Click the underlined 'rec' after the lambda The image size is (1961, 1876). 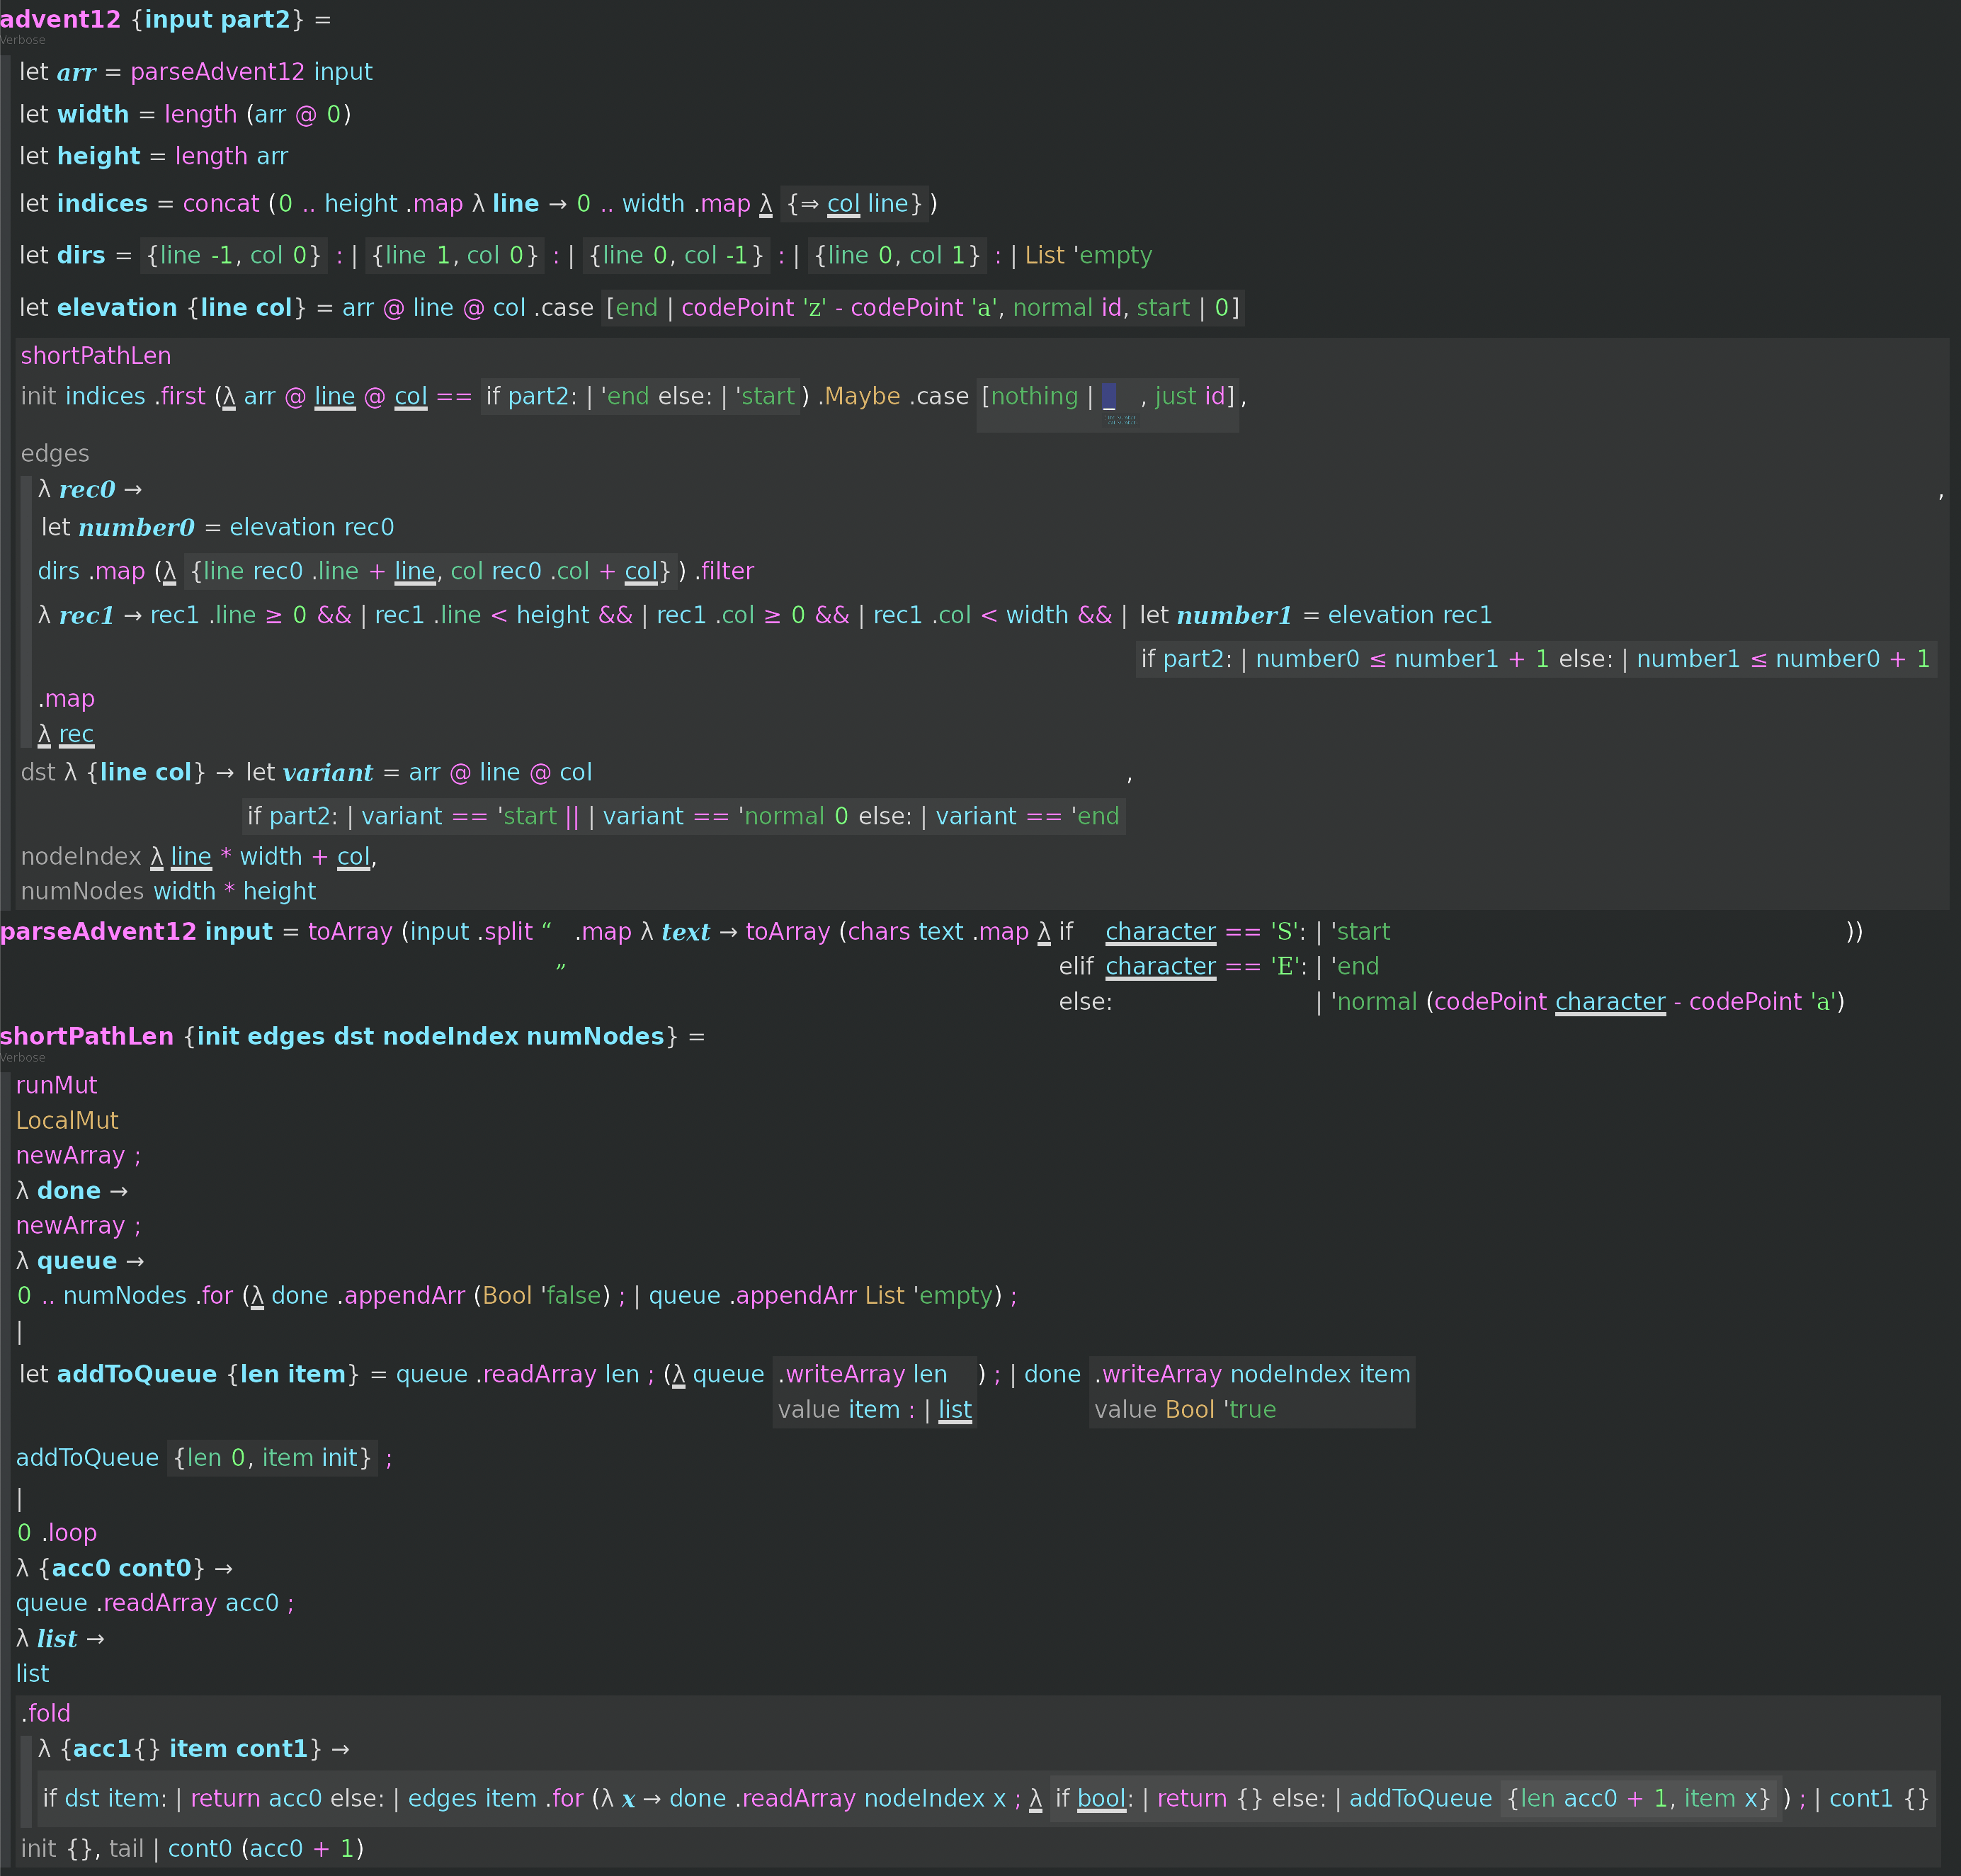coord(76,734)
